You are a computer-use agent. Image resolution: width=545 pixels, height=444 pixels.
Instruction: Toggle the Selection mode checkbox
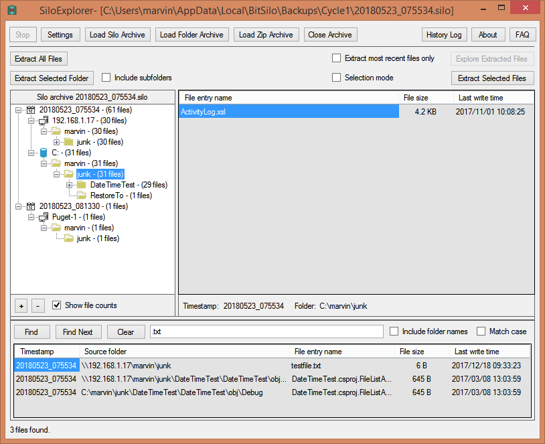pos(337,78)
